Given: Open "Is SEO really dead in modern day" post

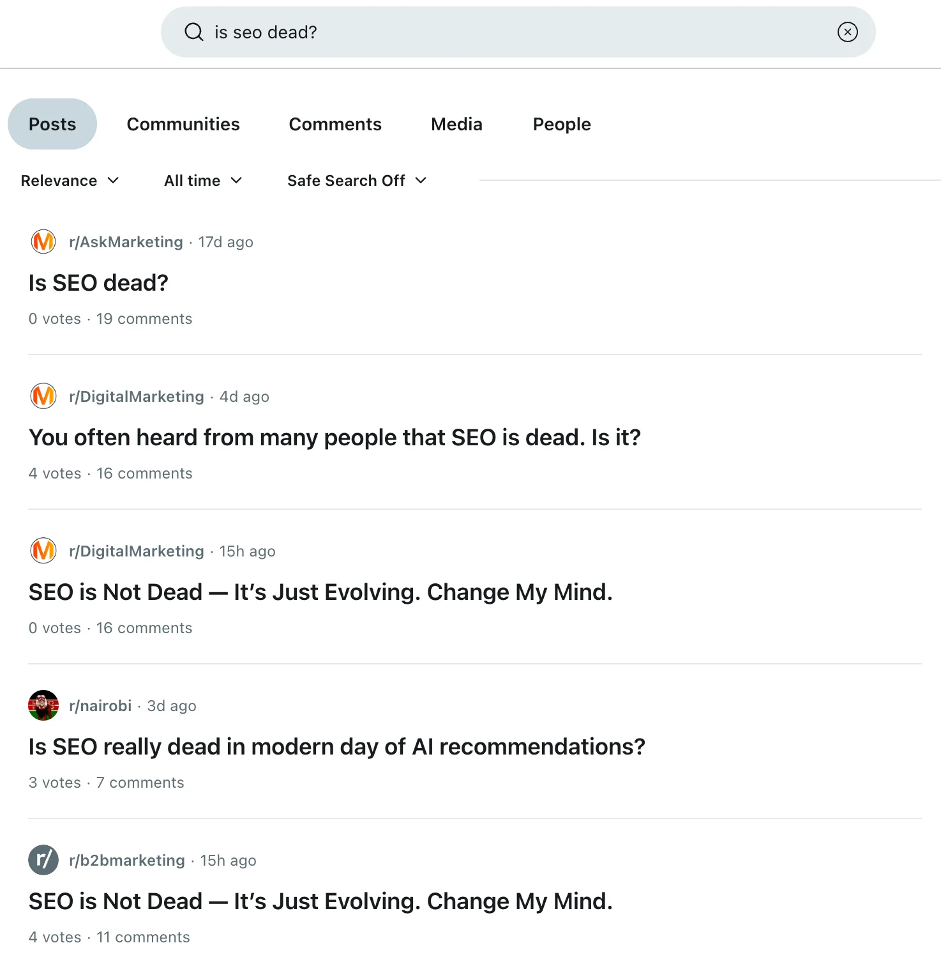Looking at the screenshot, I should coord(337,747).
